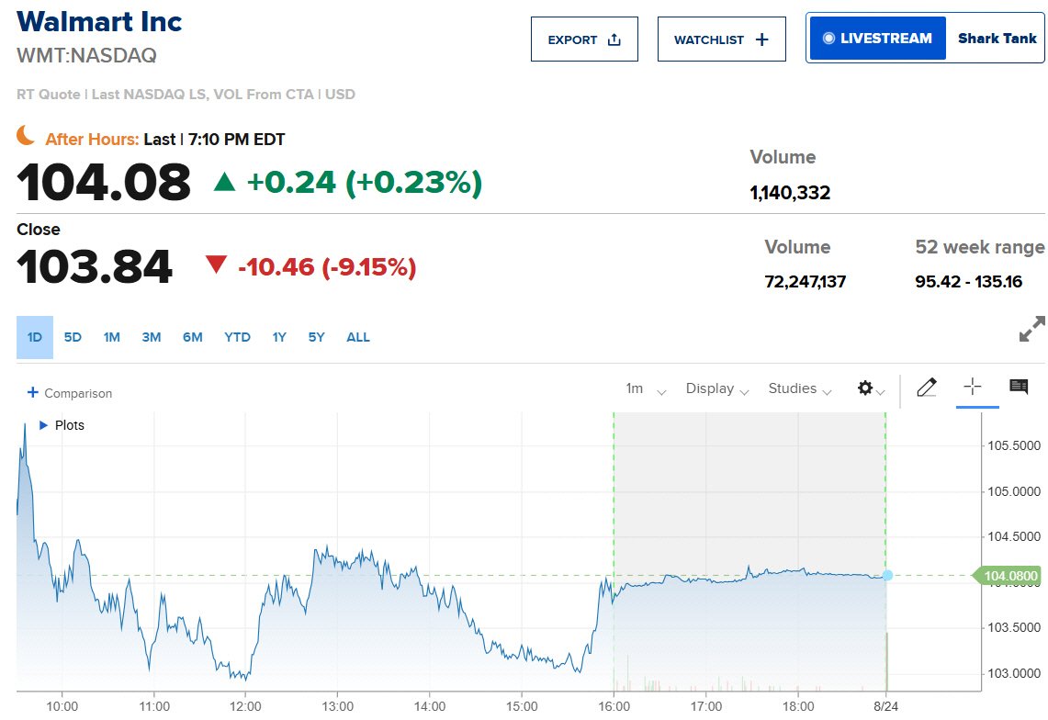Open the Studies dropdown
The image size is (1048, 720).
pos(800,389)
